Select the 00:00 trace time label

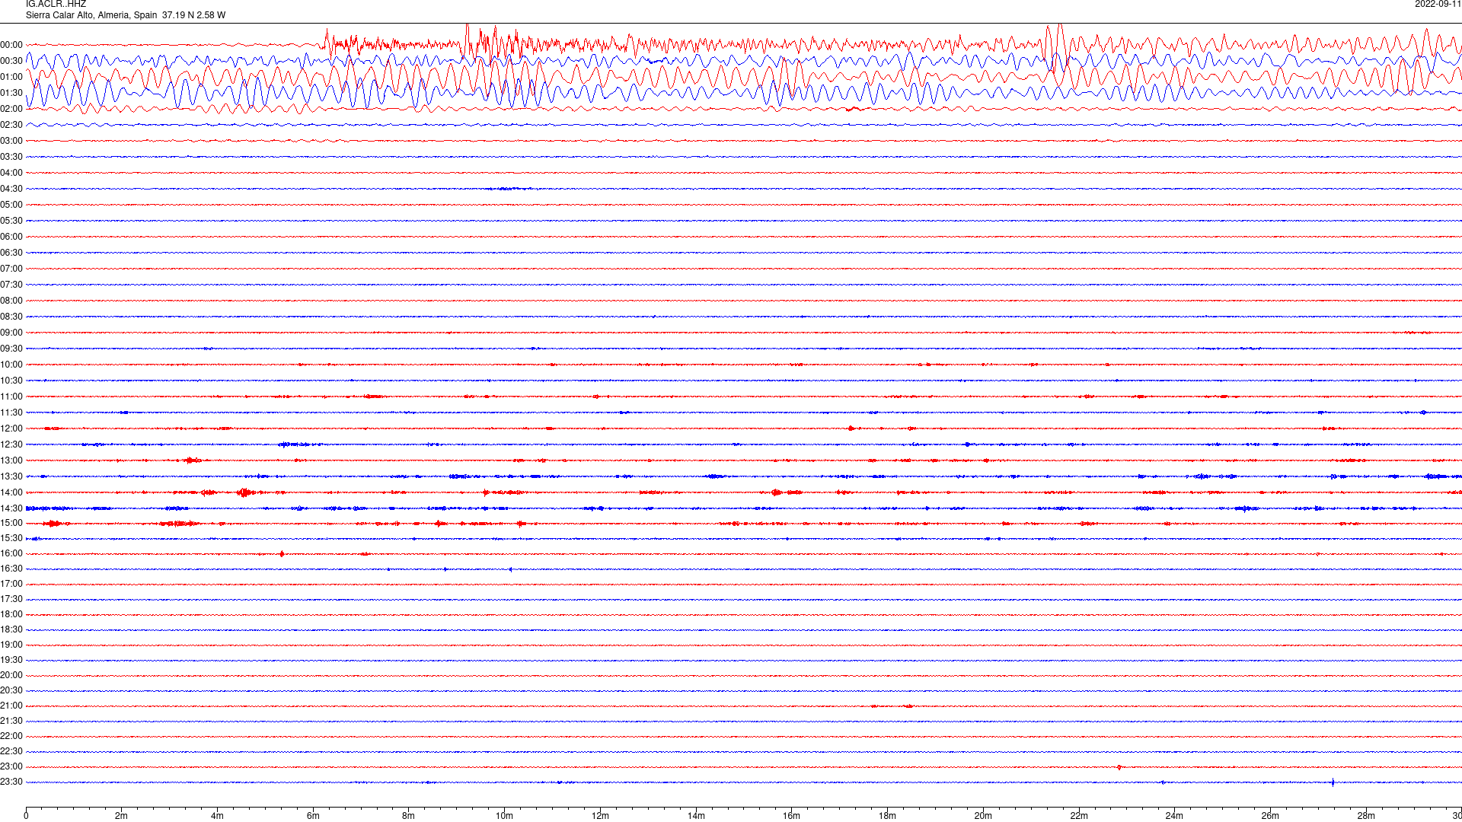11,45
